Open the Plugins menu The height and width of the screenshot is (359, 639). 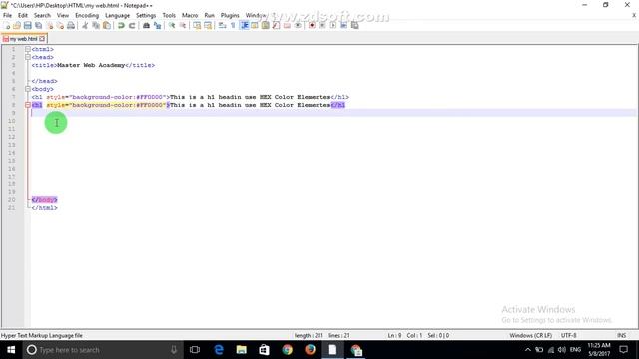pos(230,15)
